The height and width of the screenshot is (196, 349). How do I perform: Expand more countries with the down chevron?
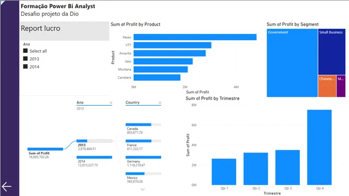coord(143,189)
